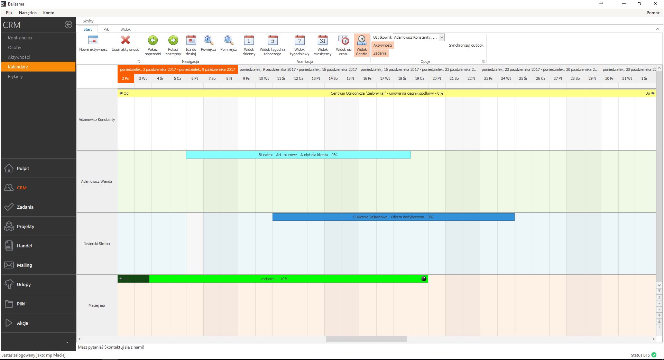
Task: Open the Narzędzia menu
Action: coord(28,13)
